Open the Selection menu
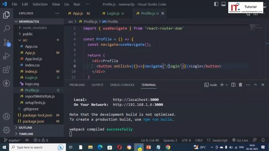The image size is (269, 151). click(x=40, y=4)
